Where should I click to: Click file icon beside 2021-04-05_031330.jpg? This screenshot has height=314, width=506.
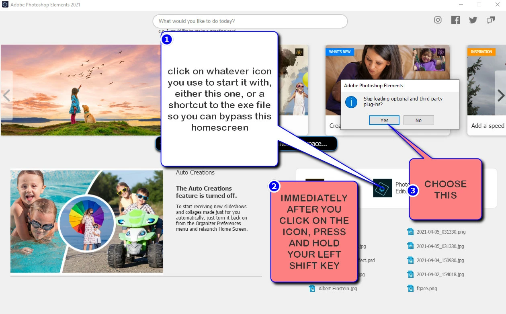410,246
